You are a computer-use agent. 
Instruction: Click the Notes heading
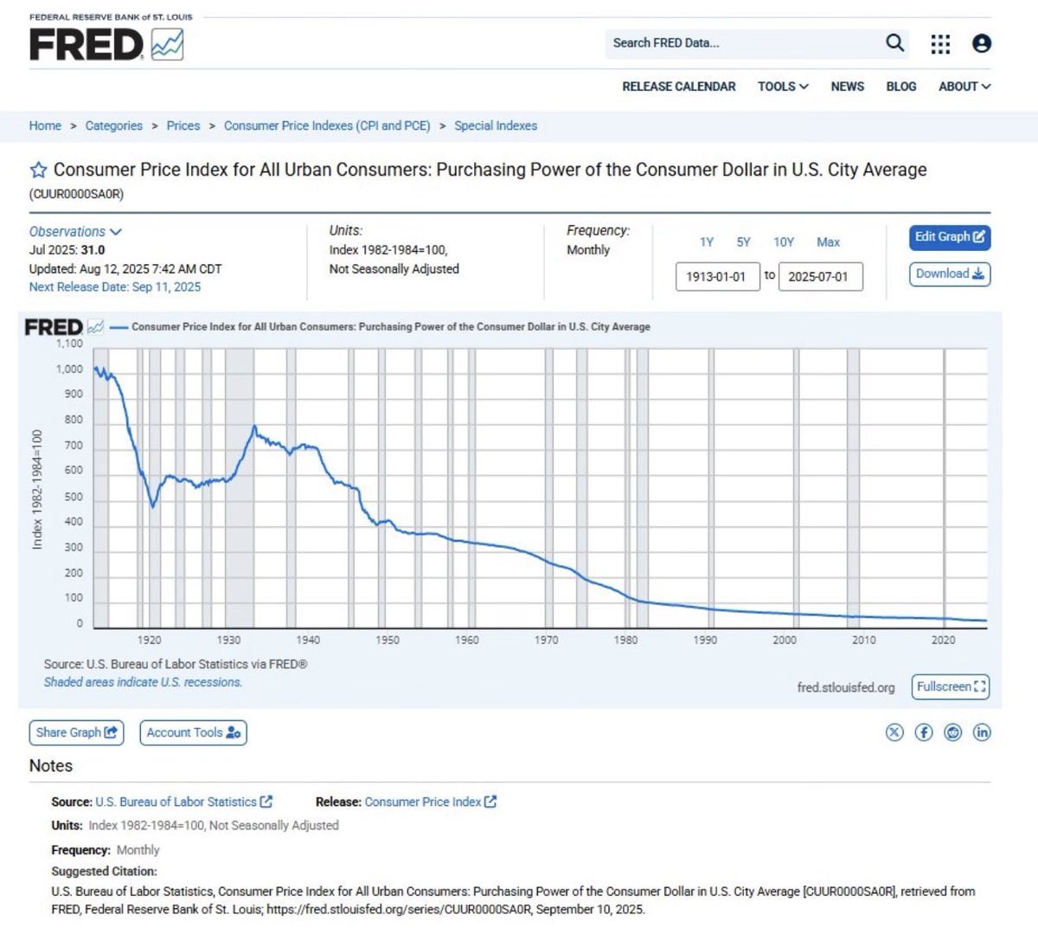(51, 766)
